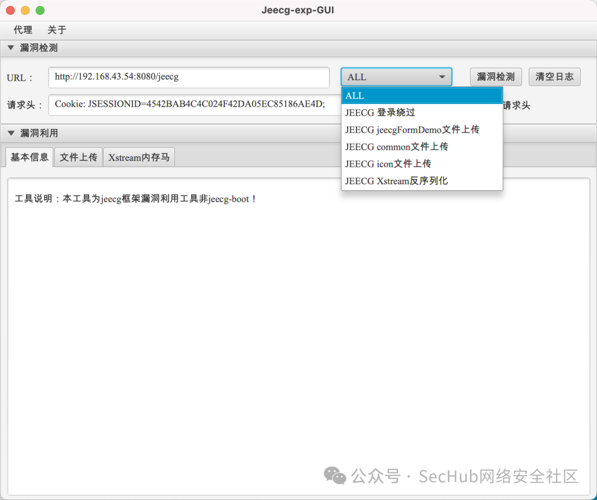
Task: Switch to the Xstream内存马 tab
Action: (139, 157)
